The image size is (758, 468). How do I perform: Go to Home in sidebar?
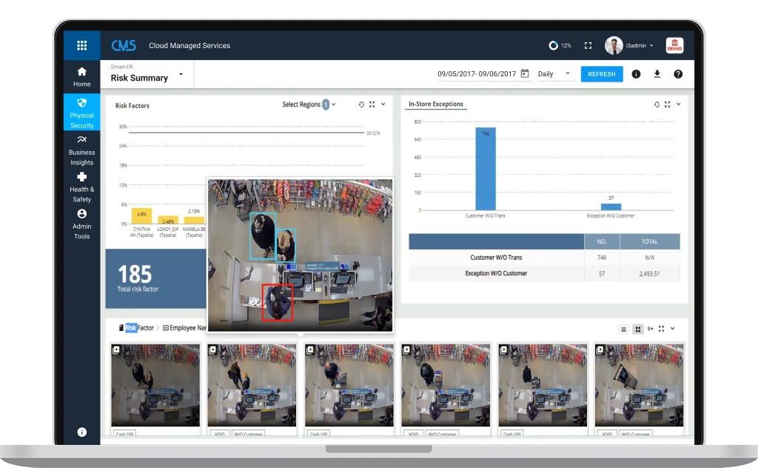[x=81, y=76]
